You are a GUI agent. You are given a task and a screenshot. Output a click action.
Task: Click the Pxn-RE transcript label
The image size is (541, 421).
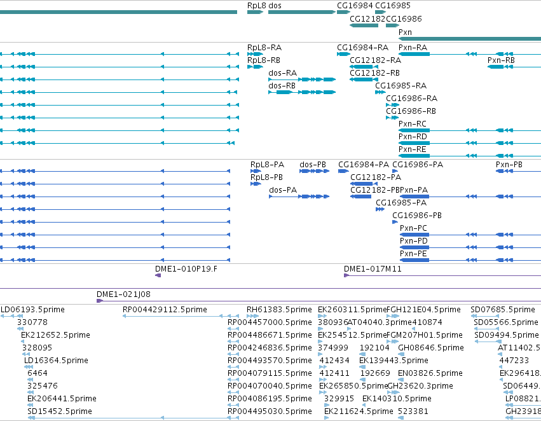(413, 149)
